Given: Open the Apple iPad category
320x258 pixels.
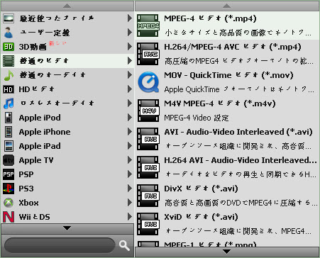Looking at the screenshot, I should (x=67, y=146).
